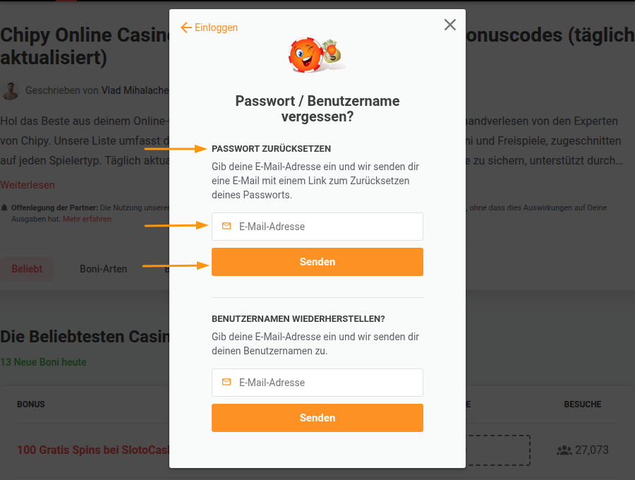The height and width of the screenshot is (480, 635).
Task: Click the back arrow beside Einloggen
Action: click(186, 28)
